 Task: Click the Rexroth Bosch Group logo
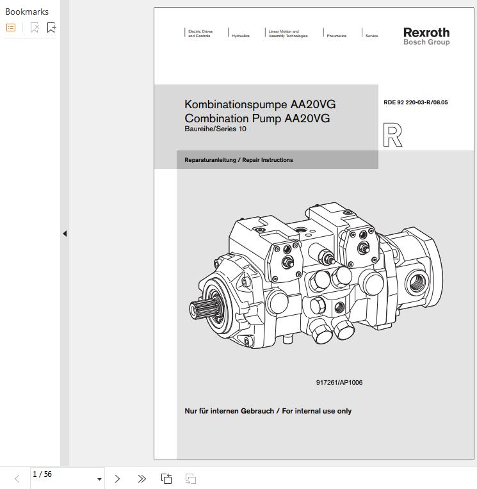pyautogui.click(x=426, y=36)
